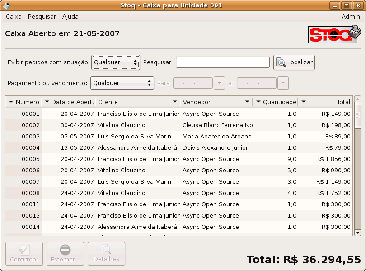Focus the Pesquisar text input field

[x=222, y=62]
